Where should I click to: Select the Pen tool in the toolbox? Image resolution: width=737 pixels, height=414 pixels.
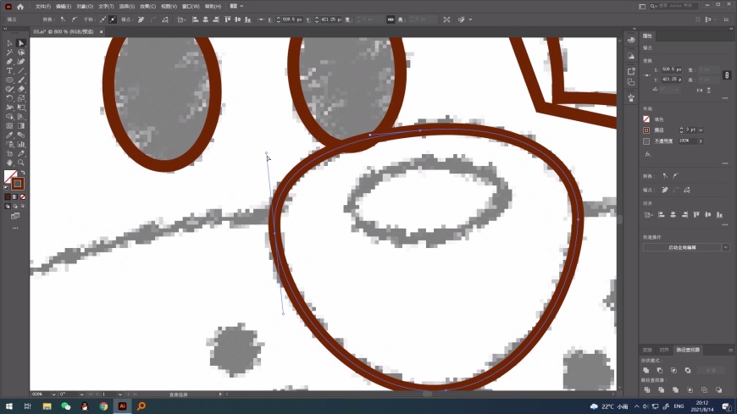point(9,62)
